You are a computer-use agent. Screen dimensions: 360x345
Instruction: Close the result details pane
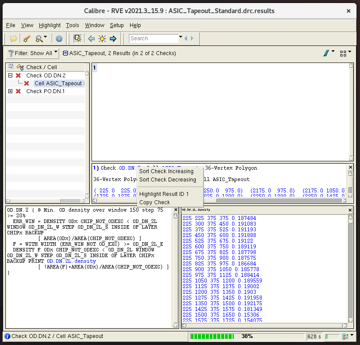[350, 167]
